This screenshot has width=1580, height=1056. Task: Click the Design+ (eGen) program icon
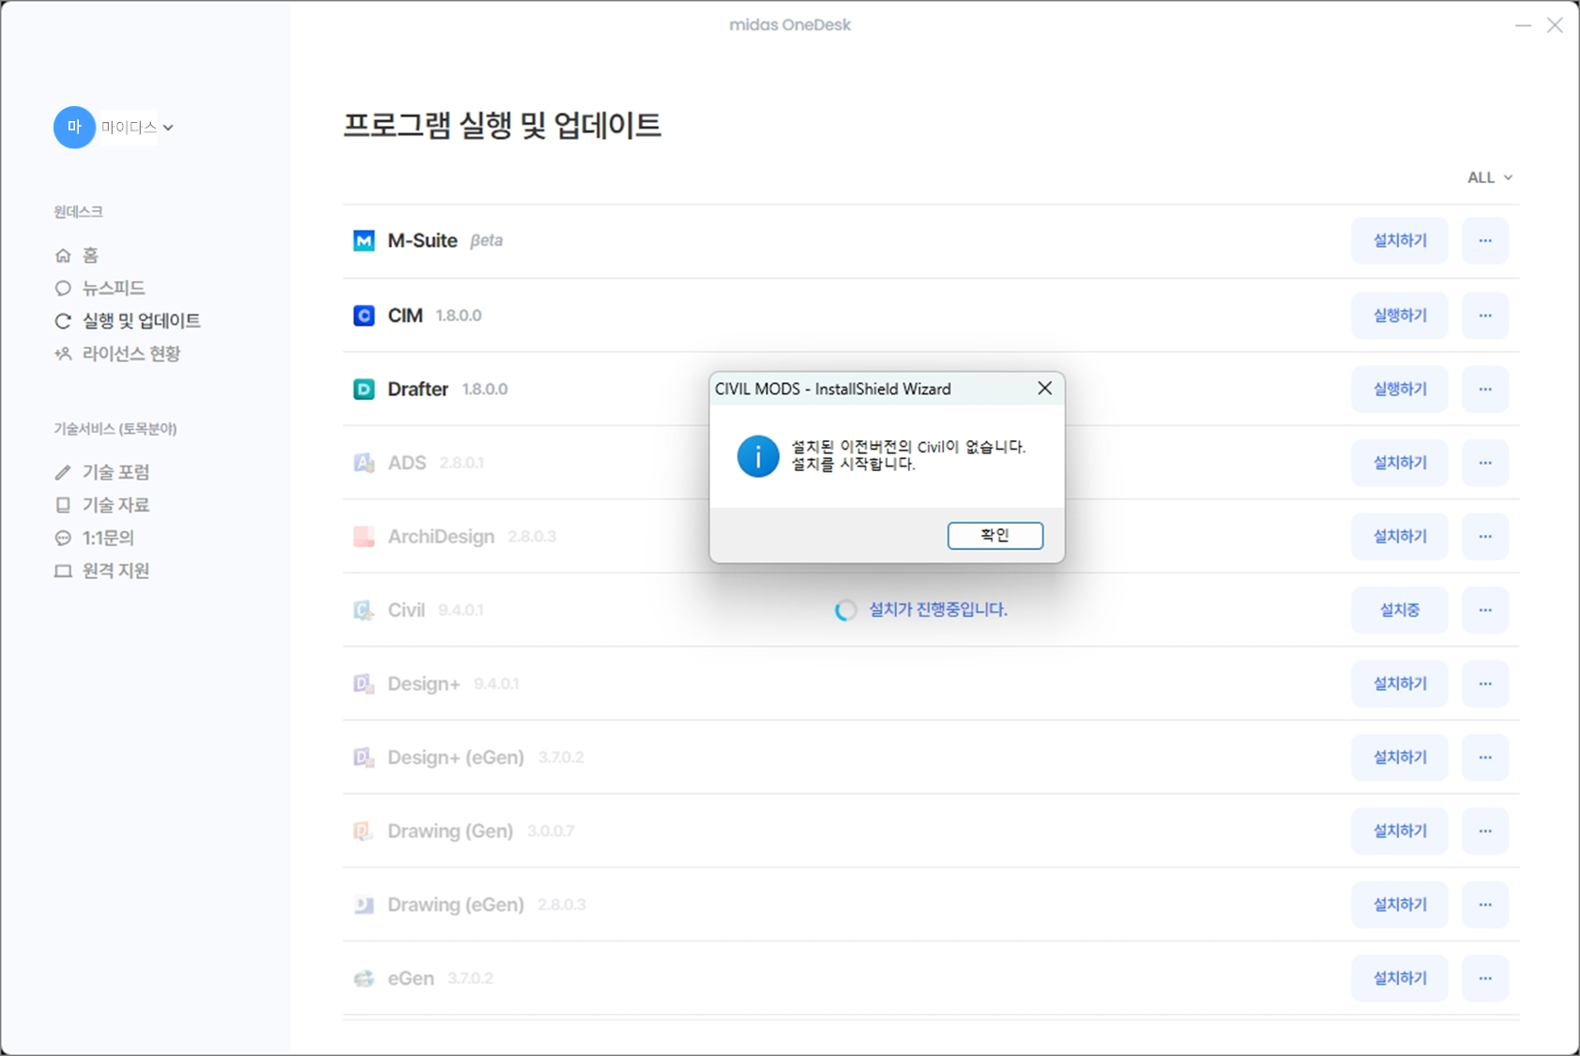364,758
